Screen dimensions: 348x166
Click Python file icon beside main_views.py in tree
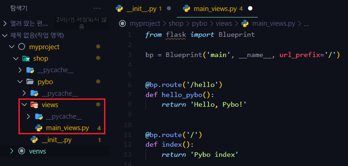(39, 128)
